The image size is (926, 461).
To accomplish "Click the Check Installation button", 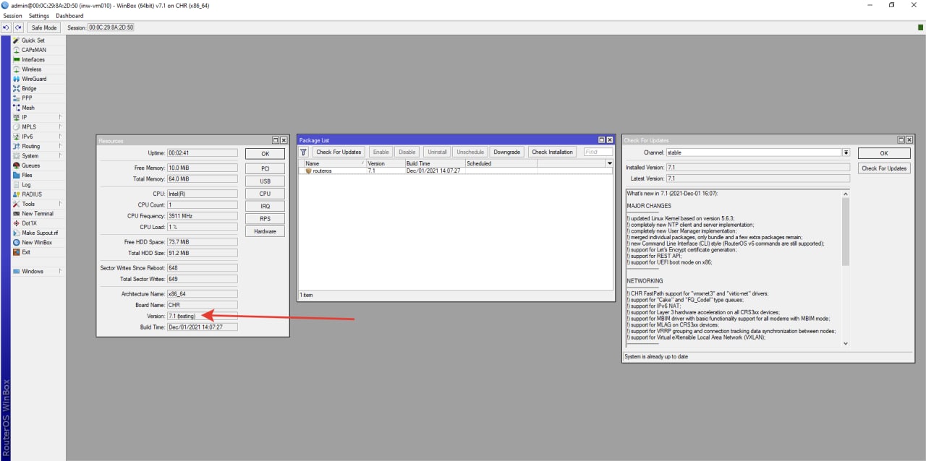I will click(552, 152).
